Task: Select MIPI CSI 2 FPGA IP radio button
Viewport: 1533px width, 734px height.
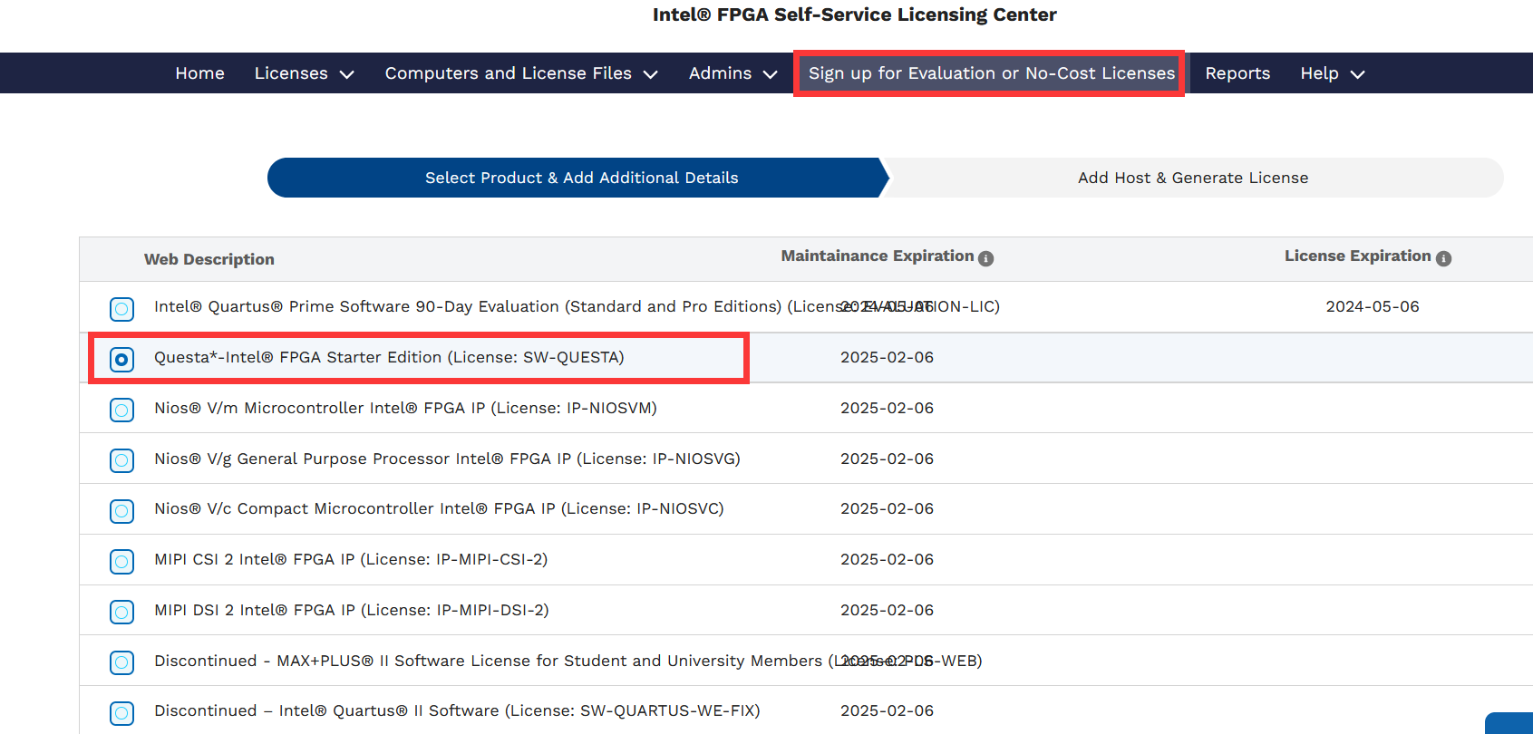Action: [x=121, y=562]
